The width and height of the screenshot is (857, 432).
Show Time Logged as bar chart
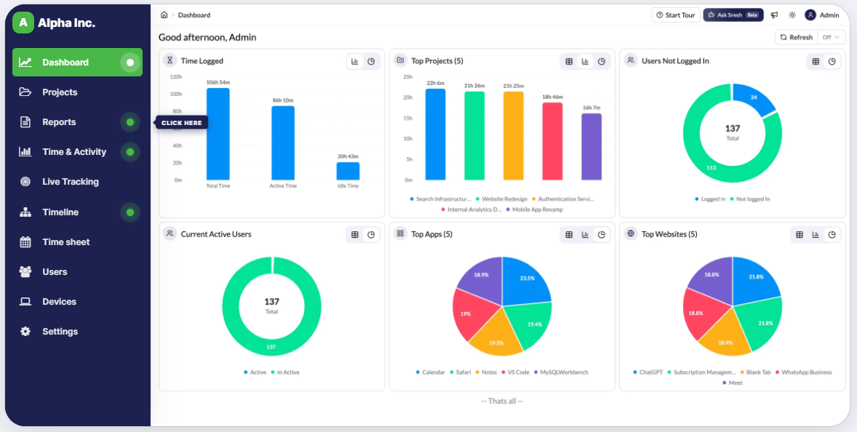355,61
